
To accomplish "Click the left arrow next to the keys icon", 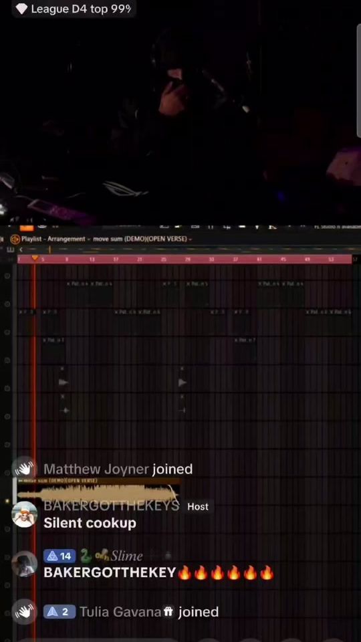I will [21, 249].
